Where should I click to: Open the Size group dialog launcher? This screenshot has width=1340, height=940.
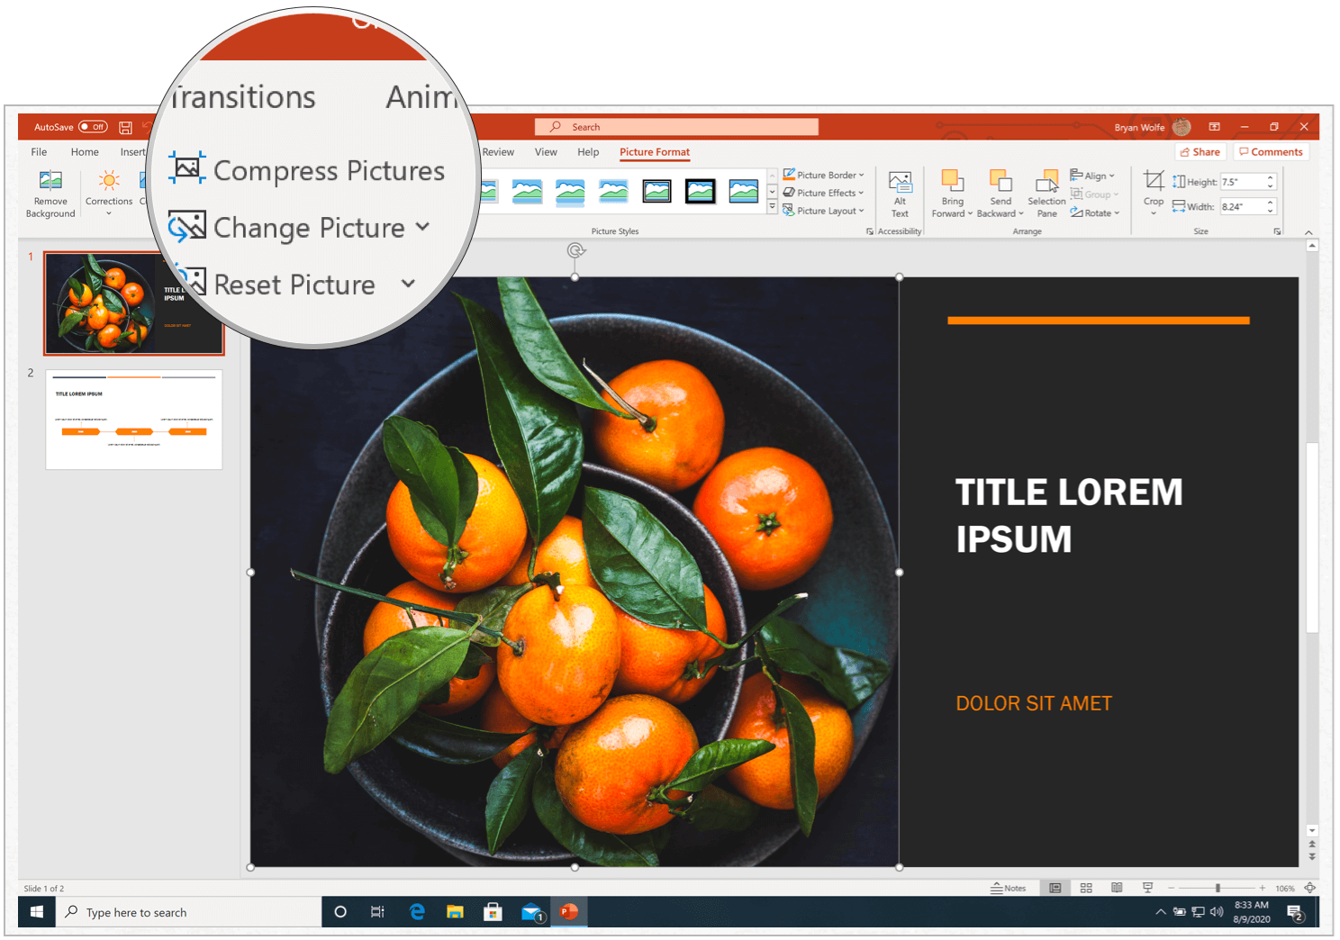pos(1277,231)
